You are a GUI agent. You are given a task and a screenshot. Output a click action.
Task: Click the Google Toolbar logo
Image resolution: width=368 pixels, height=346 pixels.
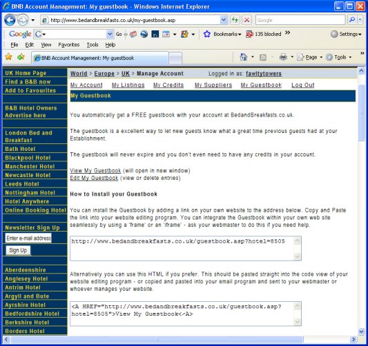pos(20,34)
